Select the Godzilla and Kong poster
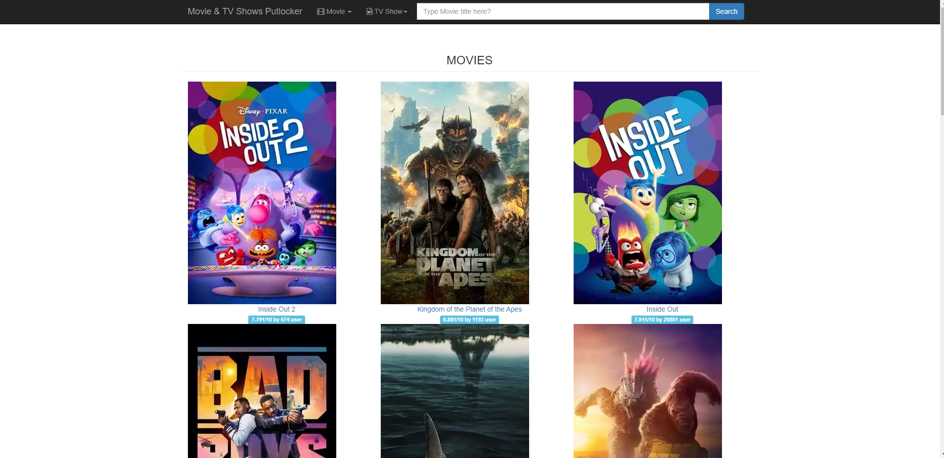 click(x=648, y=391)
